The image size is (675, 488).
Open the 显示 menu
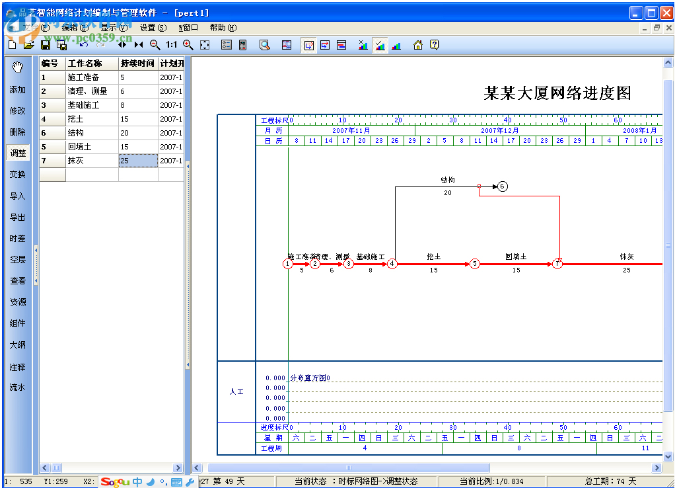(114, 28)
